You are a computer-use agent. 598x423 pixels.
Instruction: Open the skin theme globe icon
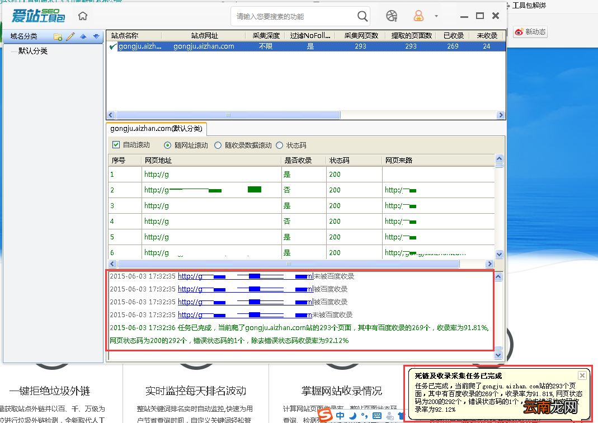click(x=392, y=16)
